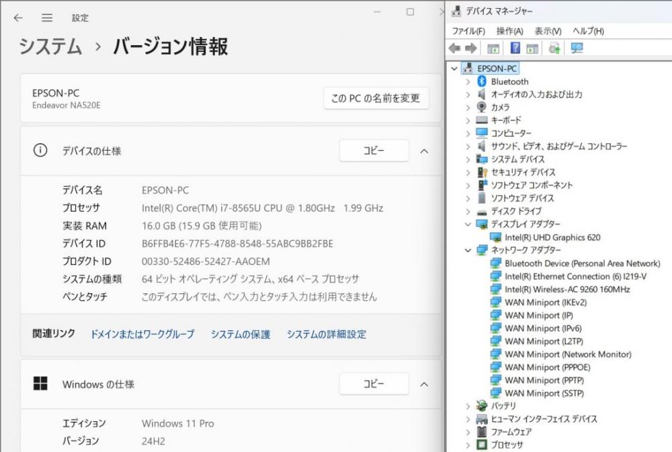The image size is (672, 452).
Task: Click the Device Manager back toolbar arrow
Action: [455, 48]
